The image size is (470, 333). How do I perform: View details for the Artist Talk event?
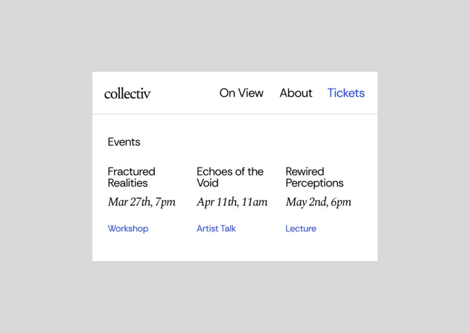216,229
